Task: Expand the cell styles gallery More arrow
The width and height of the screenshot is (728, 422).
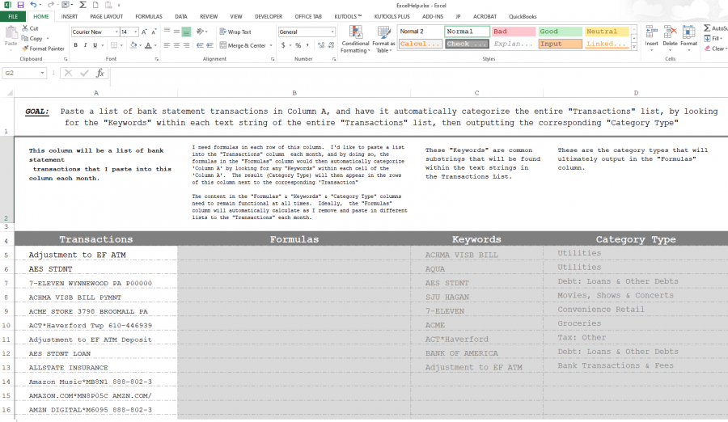Action: coord(633,47)
